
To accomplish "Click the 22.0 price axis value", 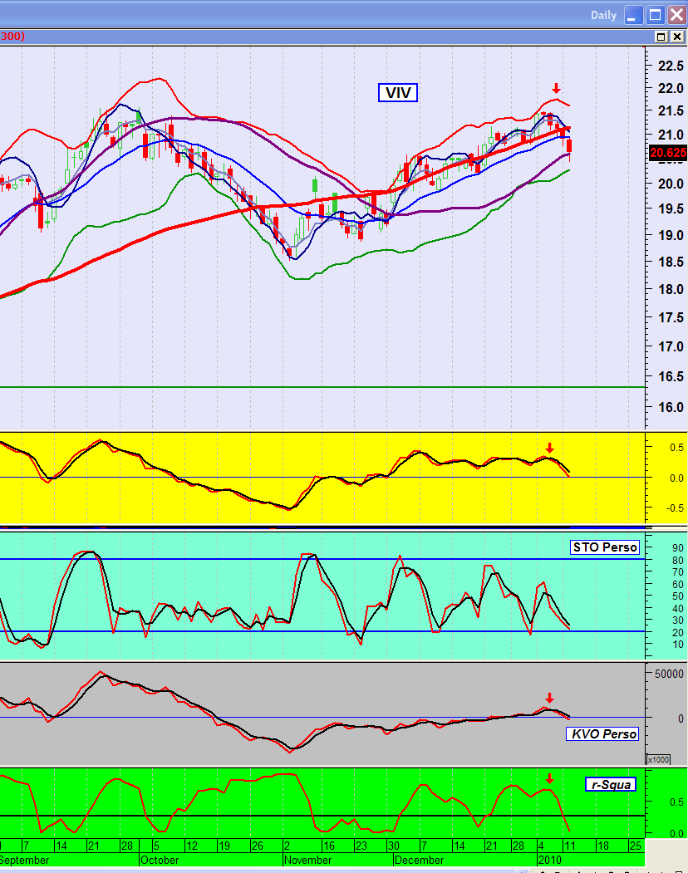I will pos(671,88).
